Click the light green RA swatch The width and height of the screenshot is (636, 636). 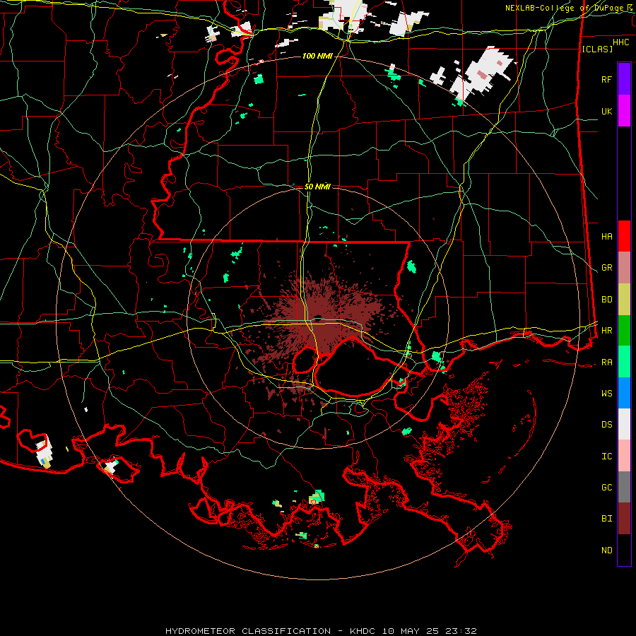point(624,362)
